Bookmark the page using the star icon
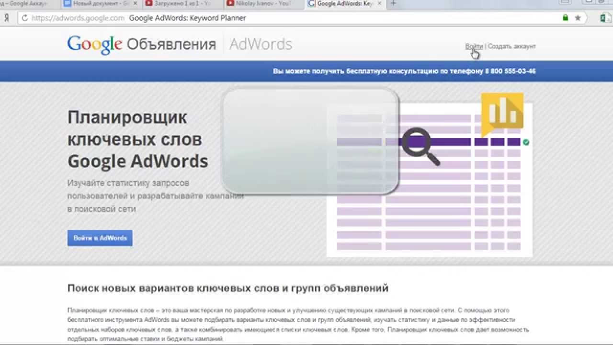Viewport: 613px width, 345px height. [578, 18]
